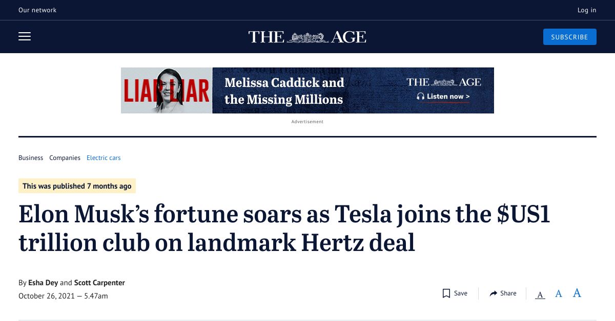
Task: Select the largest text size 'A'
Action: [577, 292]
